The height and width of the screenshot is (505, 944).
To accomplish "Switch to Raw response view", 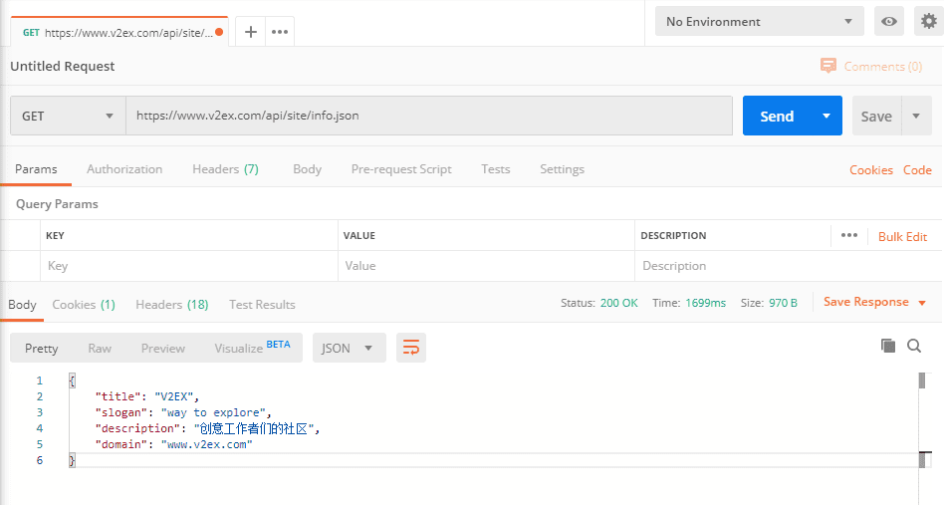I will click(x=100, y=348).
